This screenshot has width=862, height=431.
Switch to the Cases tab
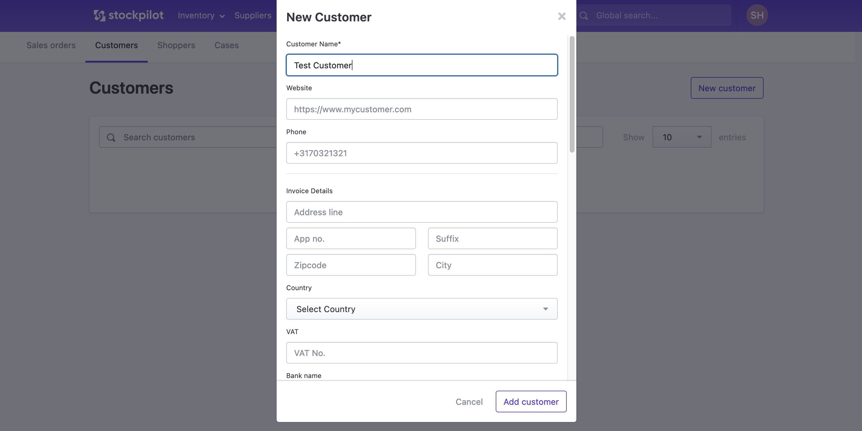tap(227, 45)
